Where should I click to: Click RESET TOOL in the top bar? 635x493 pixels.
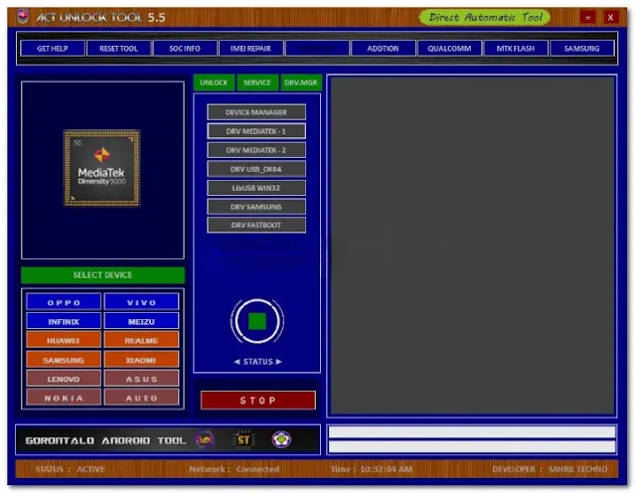point(118,49)
